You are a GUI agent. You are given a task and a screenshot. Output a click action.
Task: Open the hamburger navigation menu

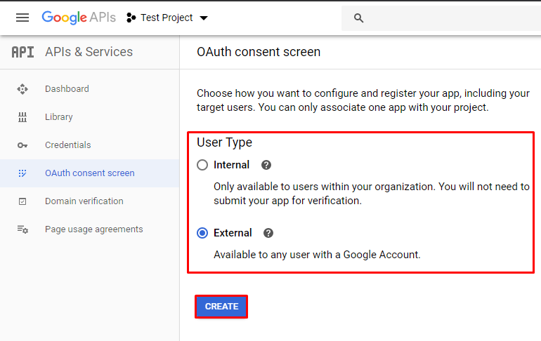click(22, 18)
